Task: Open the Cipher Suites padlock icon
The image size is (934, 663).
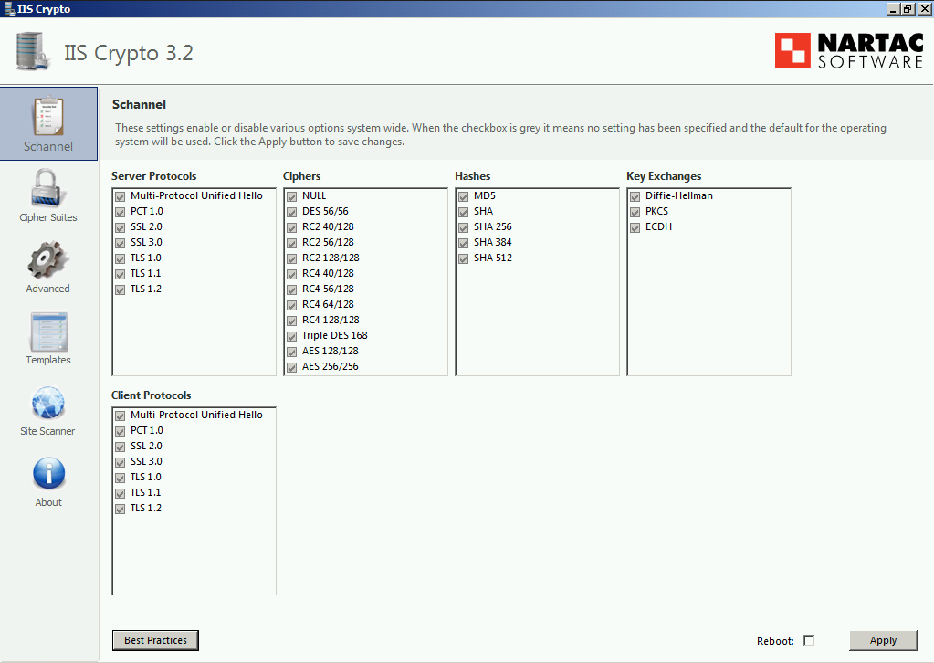Action: (48, 187)
